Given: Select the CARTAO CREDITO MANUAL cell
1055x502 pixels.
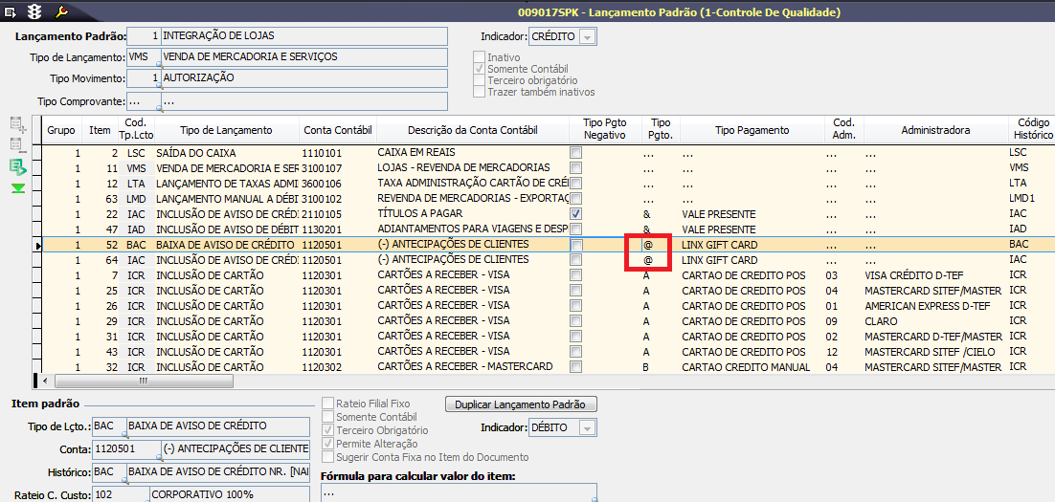Looking at the screenshot, I should coord(752,367).
